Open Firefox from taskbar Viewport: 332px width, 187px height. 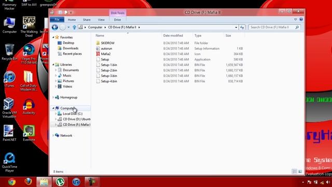[28, 182]
